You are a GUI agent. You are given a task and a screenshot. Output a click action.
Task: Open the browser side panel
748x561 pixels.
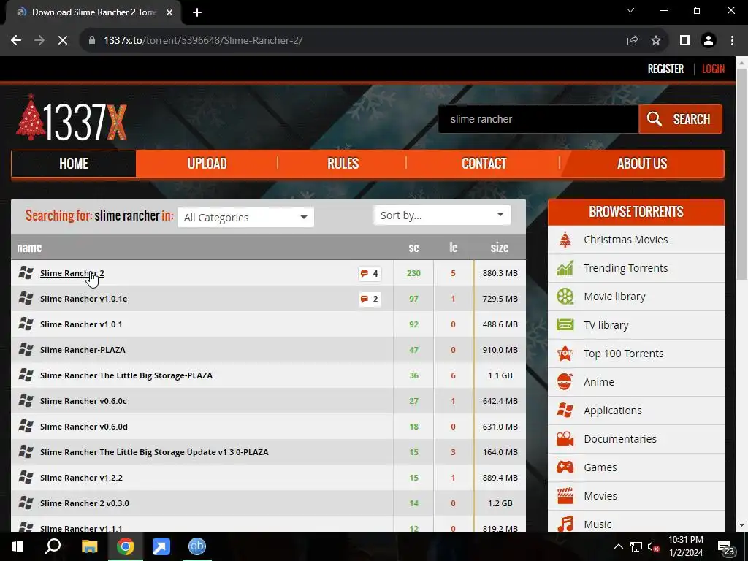click(685, 41)
